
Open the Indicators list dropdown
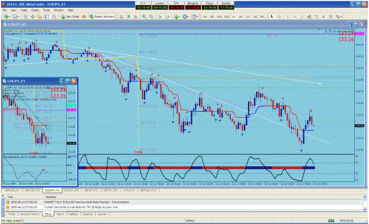click(177, 17)
